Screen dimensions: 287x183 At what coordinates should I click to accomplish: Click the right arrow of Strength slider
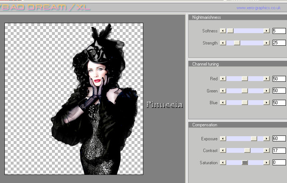pos(266,43)
